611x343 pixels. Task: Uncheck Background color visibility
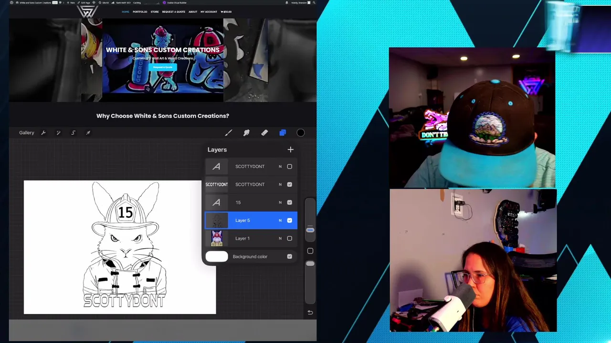290,257
